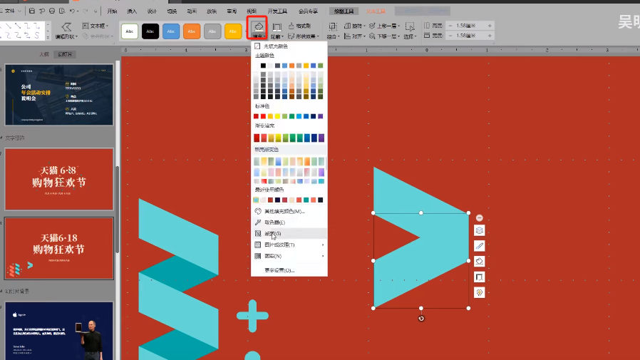640x360 pixels.
Task: Apply the white Abc shape style
Action: click(130, 31)
